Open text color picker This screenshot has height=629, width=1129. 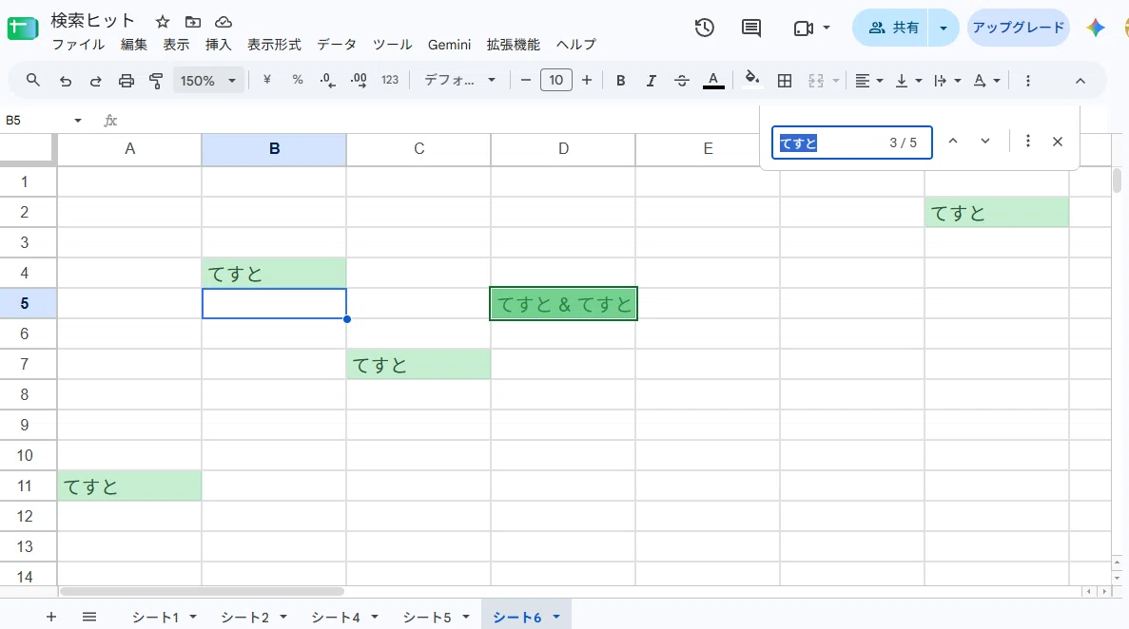click(712, 81)
